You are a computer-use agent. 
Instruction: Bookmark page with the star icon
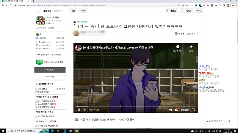187,5
